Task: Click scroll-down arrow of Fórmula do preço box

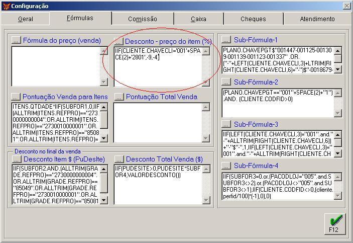Action: click(x=104, y=82)
